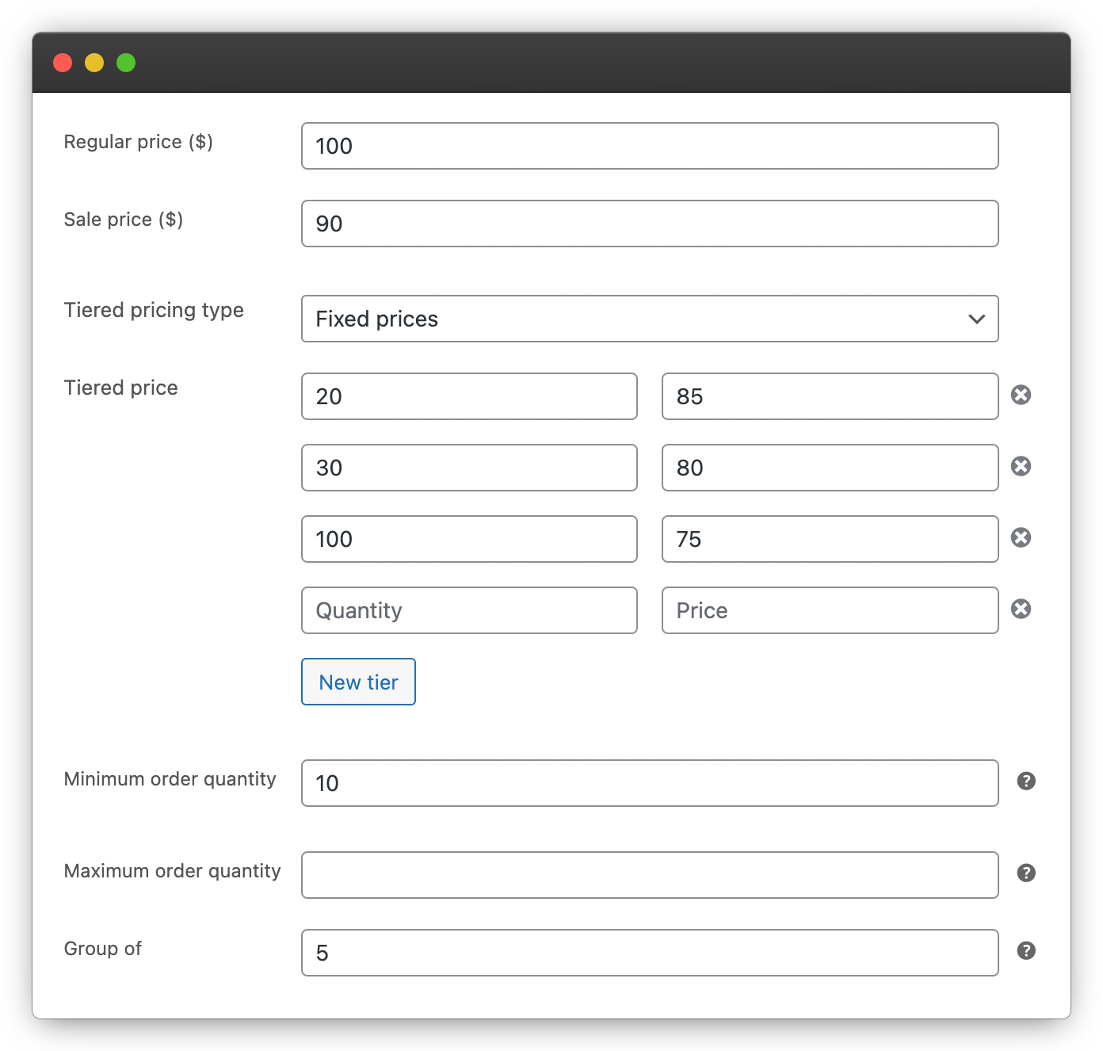The height and width of the screenshot is (1051, 1103).
Task: Edit the Sale price value 90
Action: [650, 224]
